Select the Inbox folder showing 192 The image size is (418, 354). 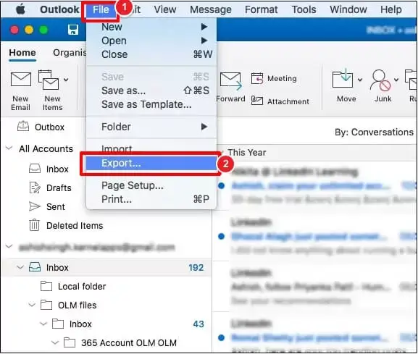(106, 267)
